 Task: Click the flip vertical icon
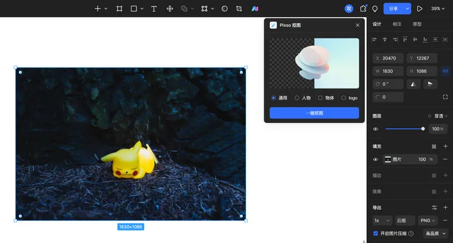[x=430, y=84]
